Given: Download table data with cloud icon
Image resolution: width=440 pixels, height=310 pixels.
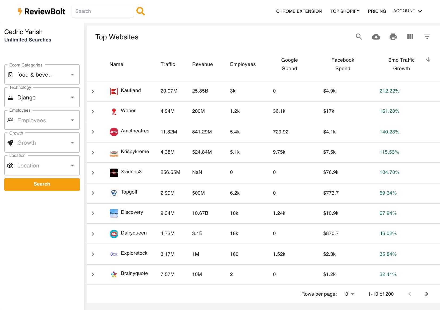Looking at the screenshot, I should [376, 37].
